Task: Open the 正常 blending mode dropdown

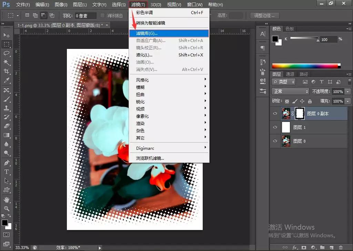Action: [290, 91]
